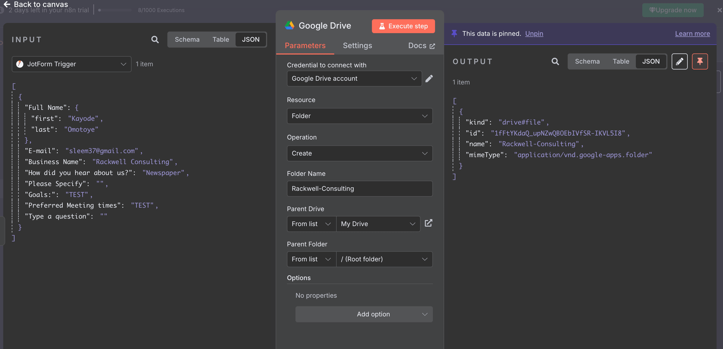Viewport: 723px width, 349px height.
Task: Click the "sleem37@gmail.com" value in input JSON
Action: [102, 151]
